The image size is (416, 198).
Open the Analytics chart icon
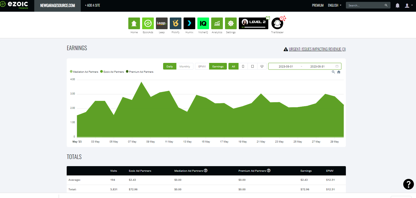(x=217, y=23)
